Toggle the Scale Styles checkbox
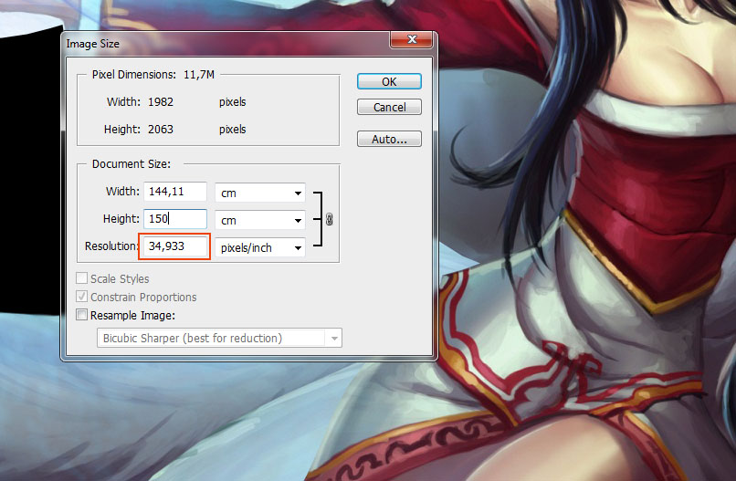The height and width of the screenshot is (481, 736). tap(81, 278)
